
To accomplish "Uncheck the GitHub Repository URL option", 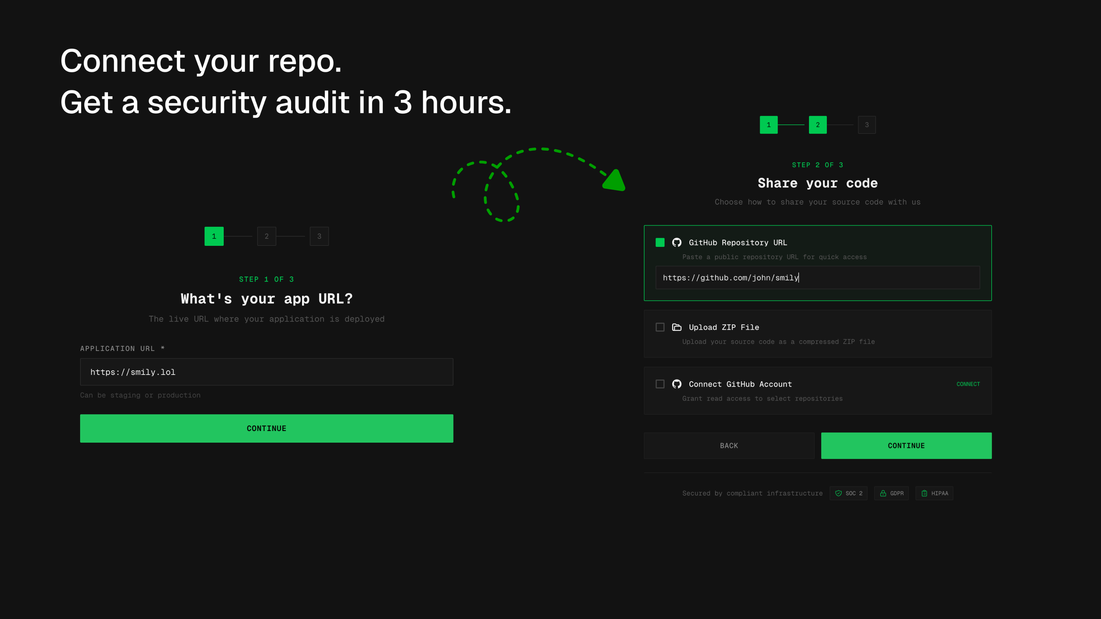I will click(660, 242).
